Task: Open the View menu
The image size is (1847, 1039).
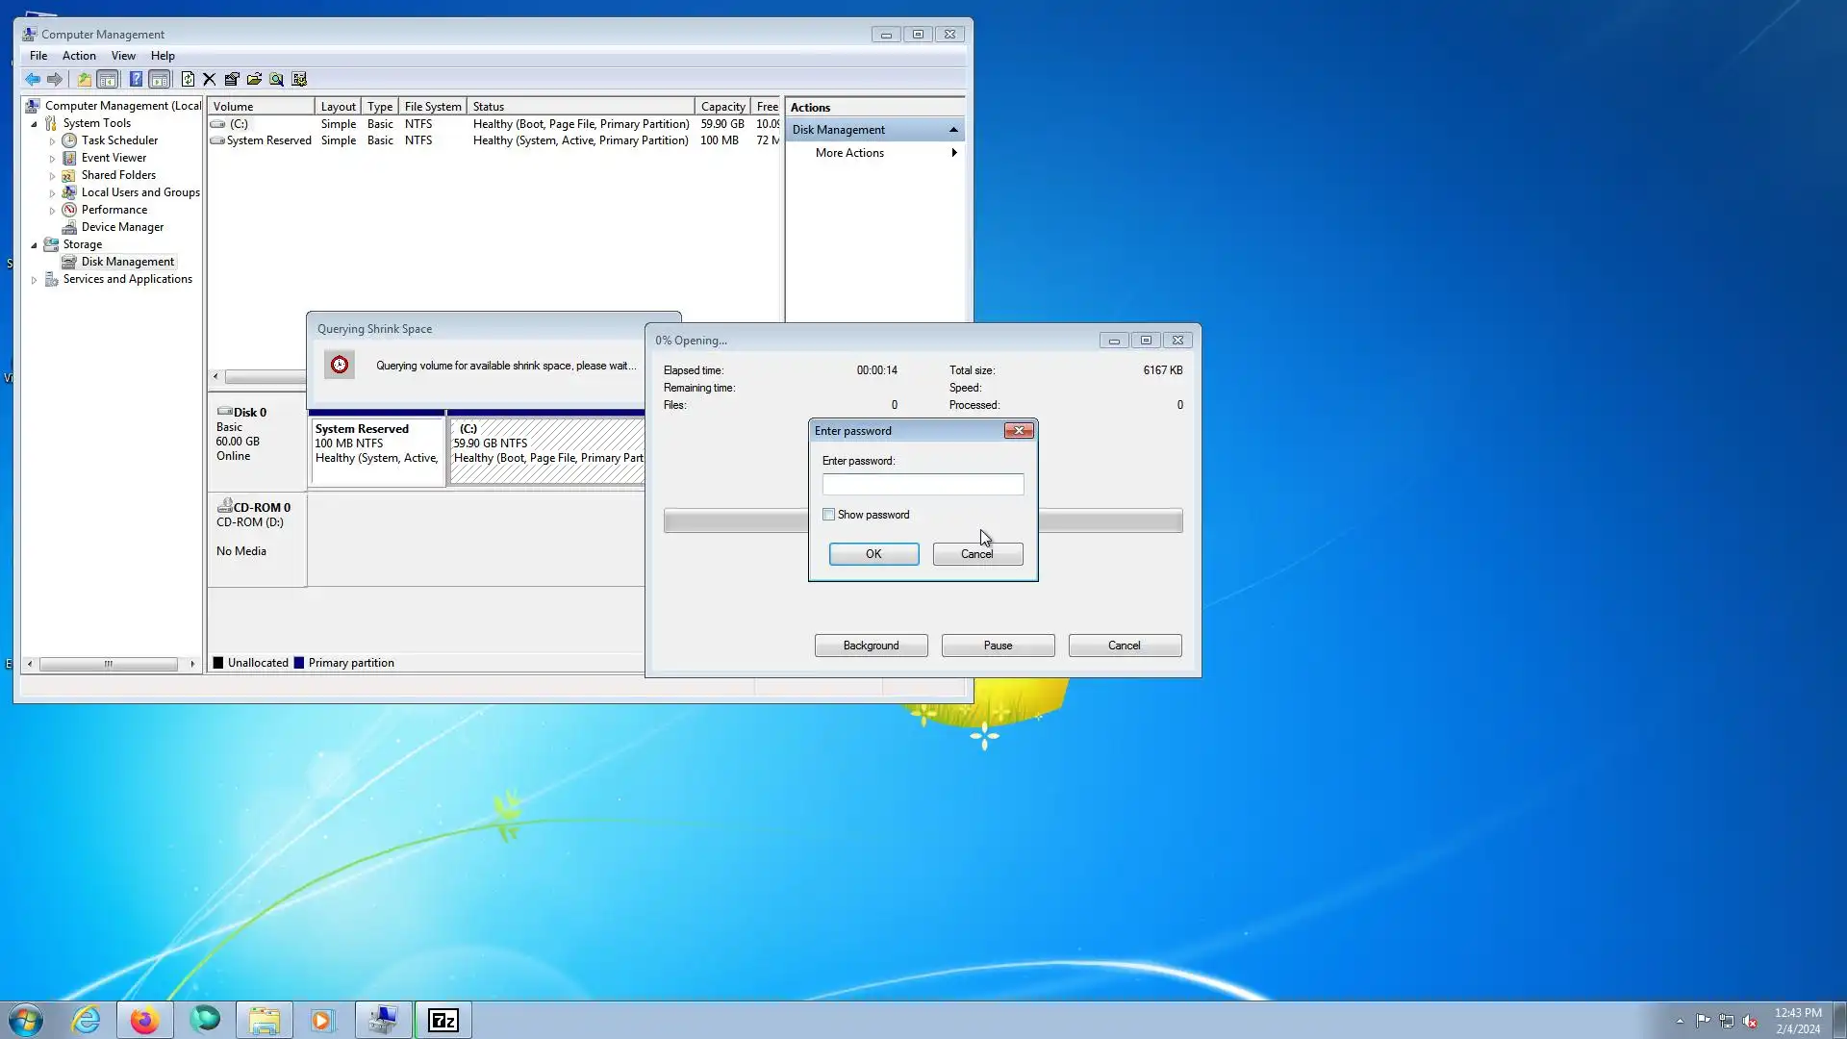Action: click(x=123, y=56)
